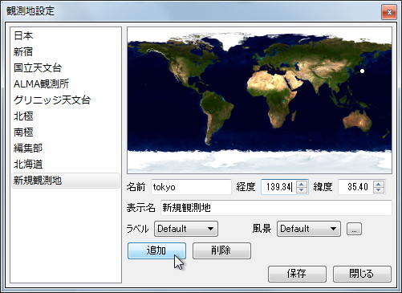
Task: Decrease 経度 with the down arrow
Action: [302, 189]
